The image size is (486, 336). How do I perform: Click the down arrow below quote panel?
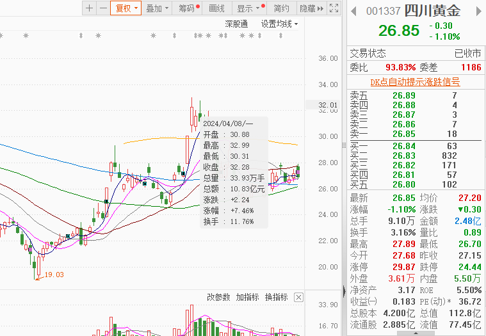click(x=415, y=332)
